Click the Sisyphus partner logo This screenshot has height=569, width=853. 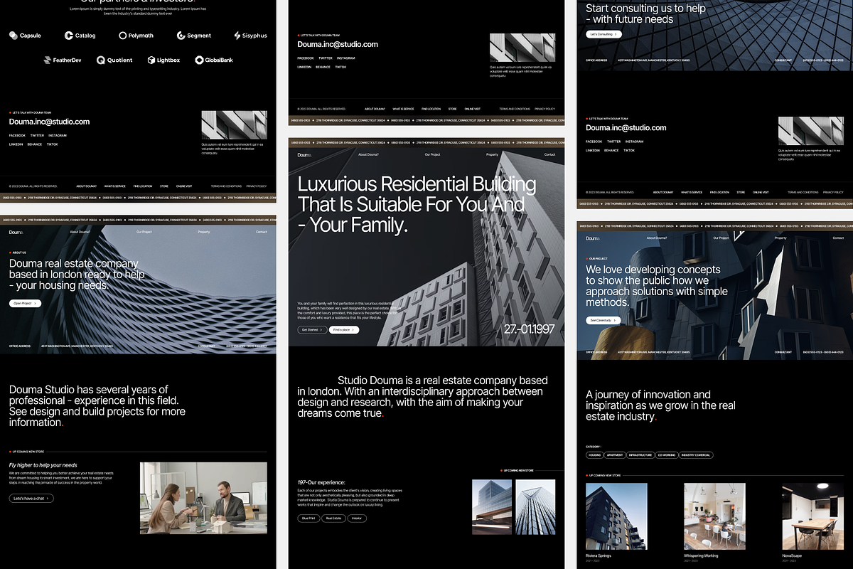click(250, 36)
